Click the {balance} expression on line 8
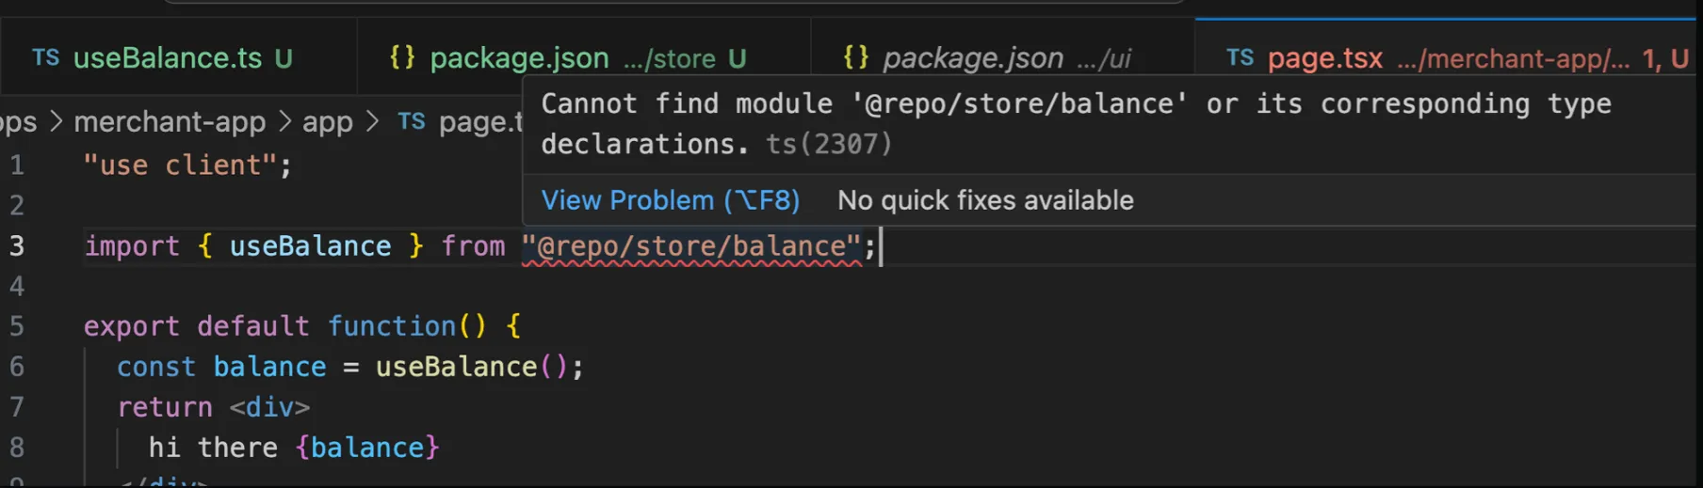 click(x=367, y=448)
